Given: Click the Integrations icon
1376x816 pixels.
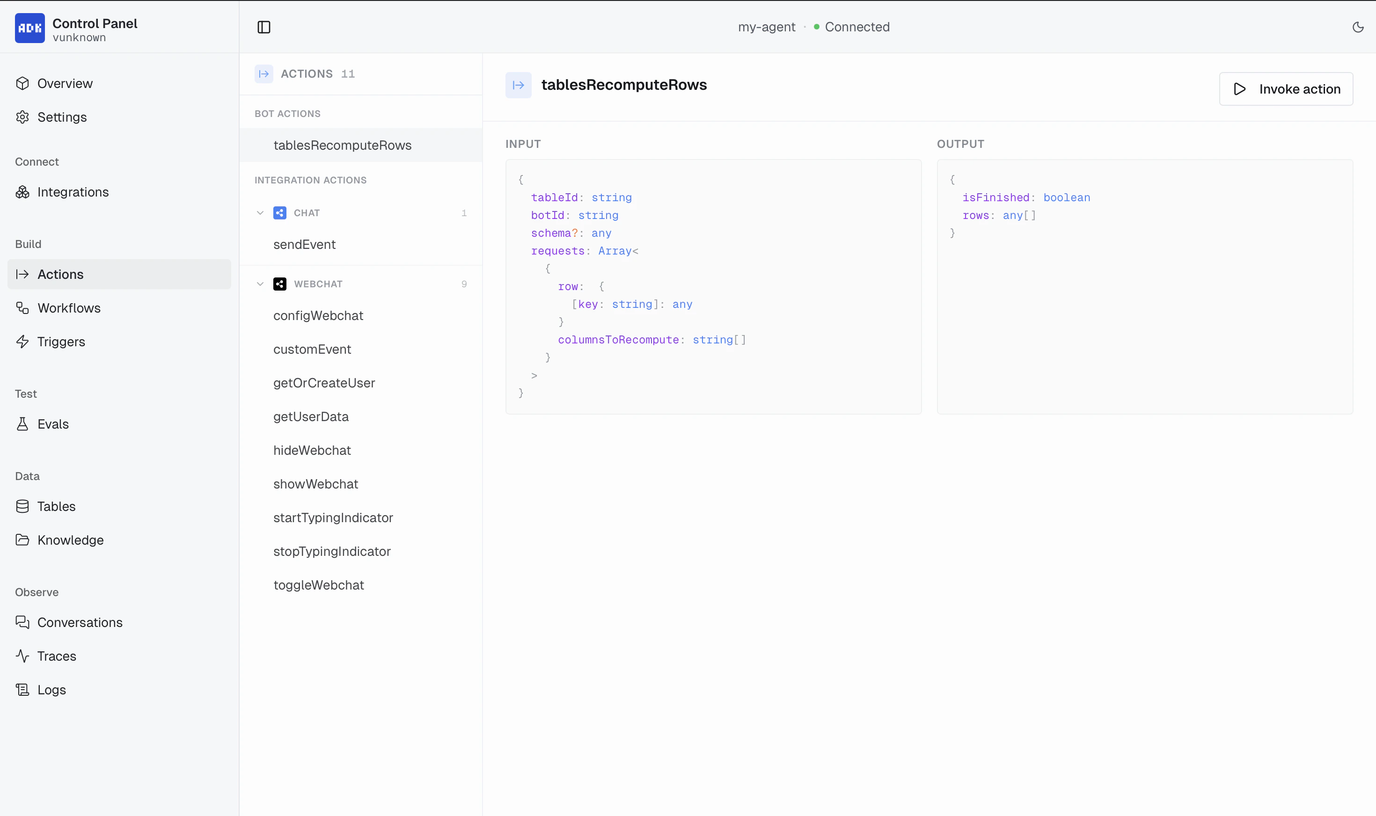Looking at the screenshot, I should [22, 192].
